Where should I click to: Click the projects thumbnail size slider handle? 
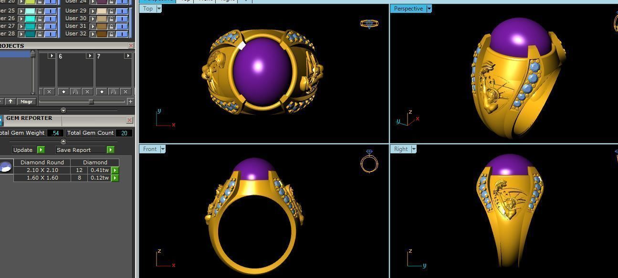click(x=91, y=102)
